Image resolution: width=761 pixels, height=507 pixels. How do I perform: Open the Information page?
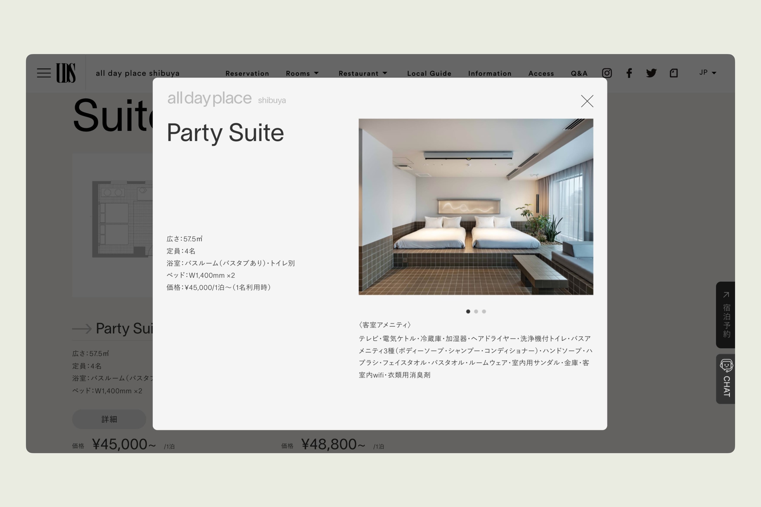(x=490, y=73)
